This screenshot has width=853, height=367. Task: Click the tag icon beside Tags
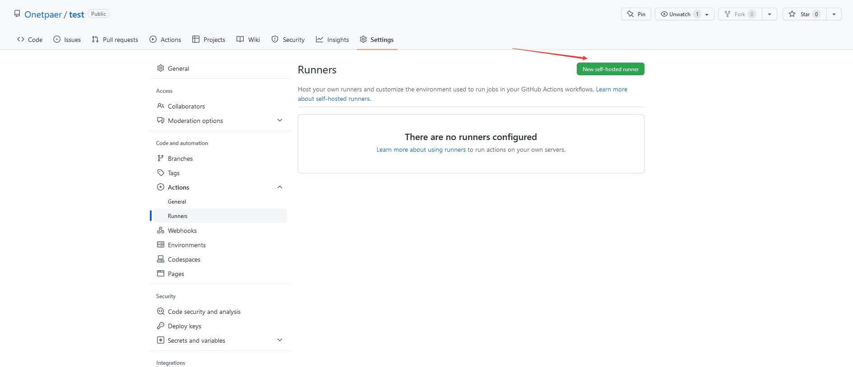(161, 172)
